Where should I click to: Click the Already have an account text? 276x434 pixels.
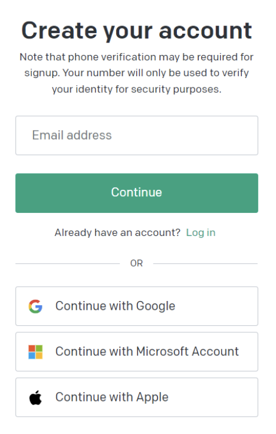117,232
